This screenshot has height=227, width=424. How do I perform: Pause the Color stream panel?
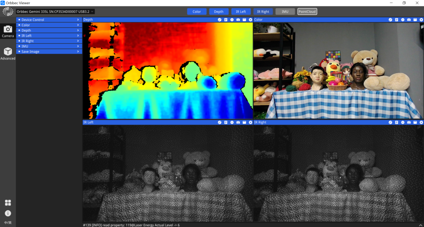(x=402, y=20)
